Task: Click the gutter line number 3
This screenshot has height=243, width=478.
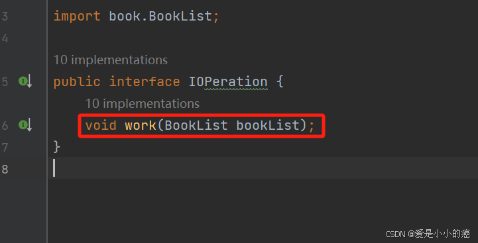Action: pos(5,16)
